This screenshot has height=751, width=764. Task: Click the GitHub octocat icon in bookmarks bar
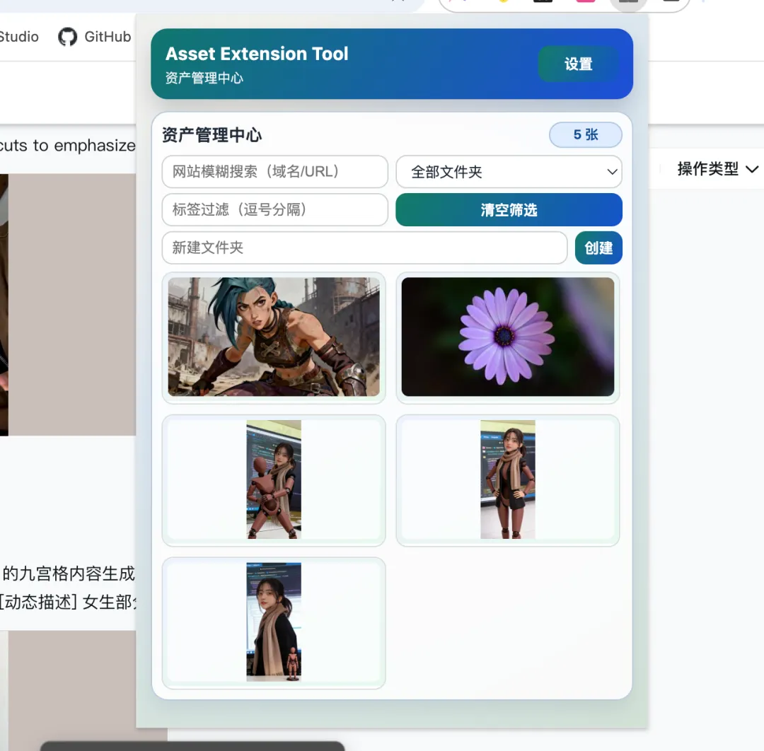coord(67,37)
